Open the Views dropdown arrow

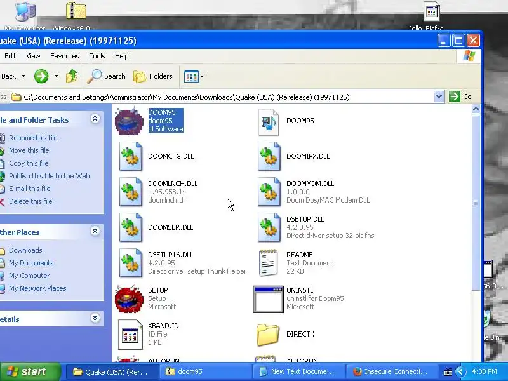[202, 77]
